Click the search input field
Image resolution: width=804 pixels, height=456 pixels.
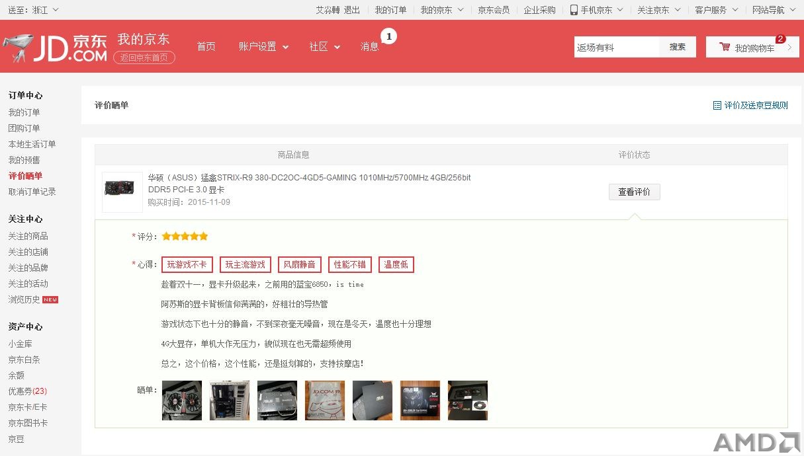tap(617, 47)
